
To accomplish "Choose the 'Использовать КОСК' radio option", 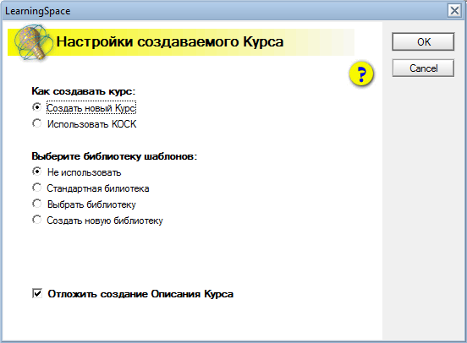I will pos(36,123).
